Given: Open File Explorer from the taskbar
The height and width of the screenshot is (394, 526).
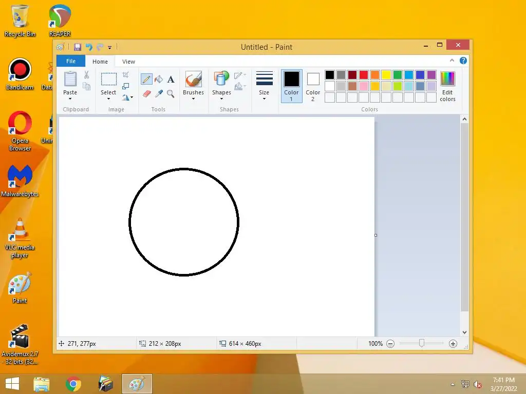Looking at the screenshot, I should coord(42,384).
